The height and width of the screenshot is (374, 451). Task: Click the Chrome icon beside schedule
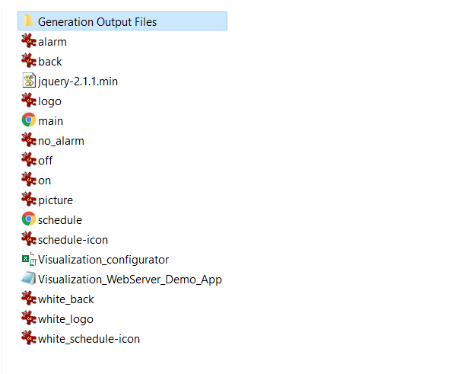click(x=29, y=219)
